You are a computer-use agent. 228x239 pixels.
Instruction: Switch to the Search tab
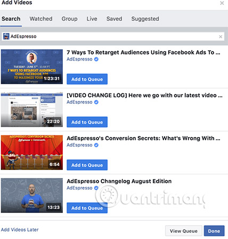tap(11, 19)
